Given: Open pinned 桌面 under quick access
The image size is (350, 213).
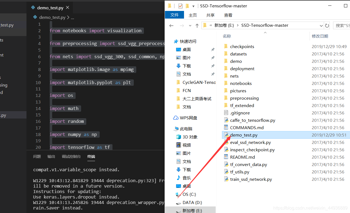Looking at the screenshot, I should pyautogui.click(x=187, y=49).
